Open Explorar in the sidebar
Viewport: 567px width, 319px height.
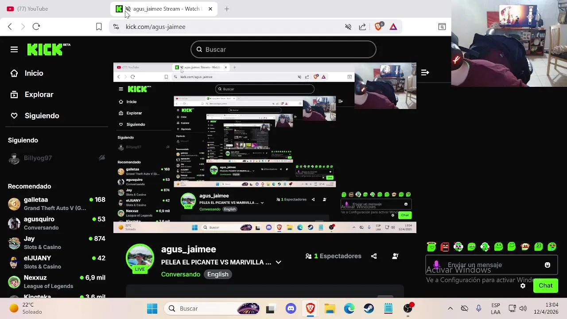pyautogui.click(x=32, y=94)
